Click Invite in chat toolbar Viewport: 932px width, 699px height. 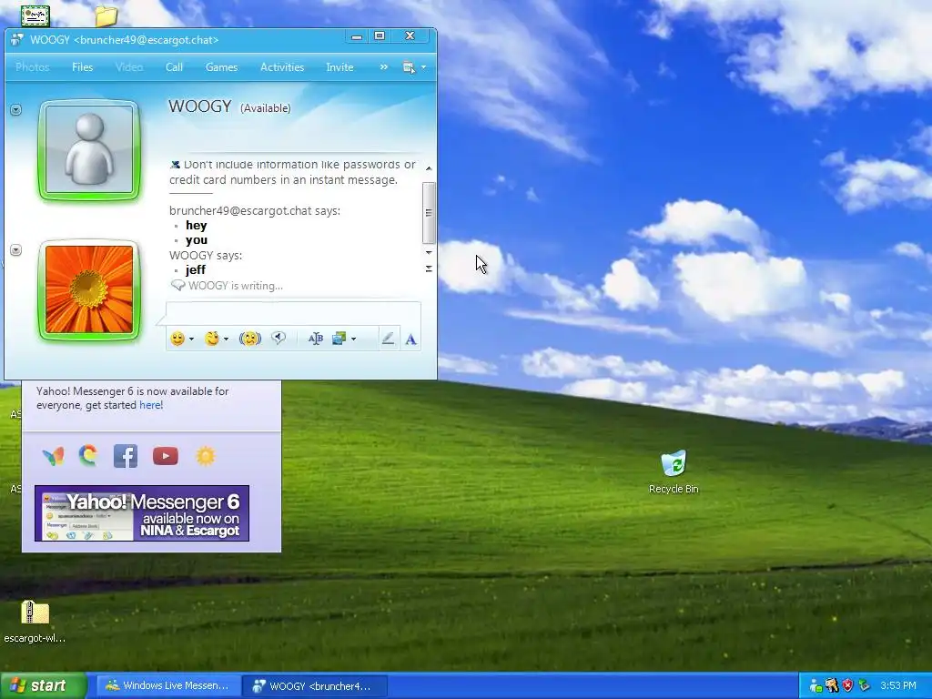[339, 67]
